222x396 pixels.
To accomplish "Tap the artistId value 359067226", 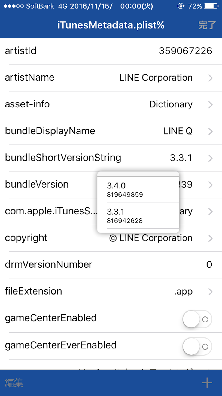I will [185, 51].
